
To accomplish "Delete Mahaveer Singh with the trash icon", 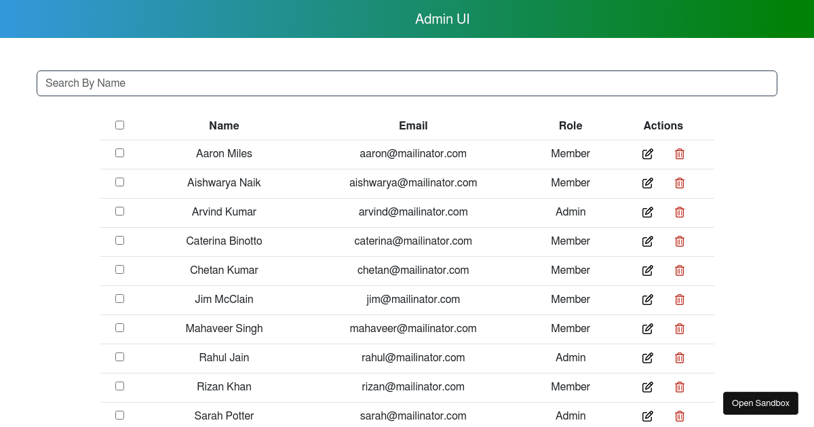I will click(679, 329).
